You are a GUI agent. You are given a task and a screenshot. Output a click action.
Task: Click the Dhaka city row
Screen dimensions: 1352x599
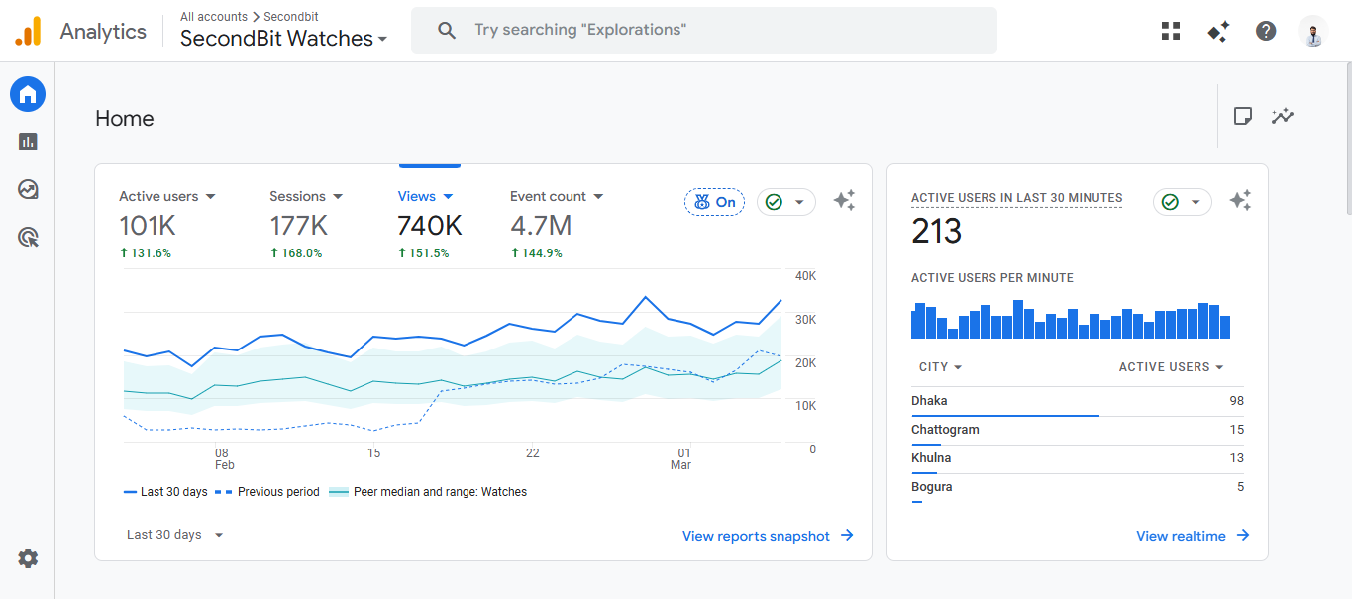pyautogui.click(x=1077, y=401)
